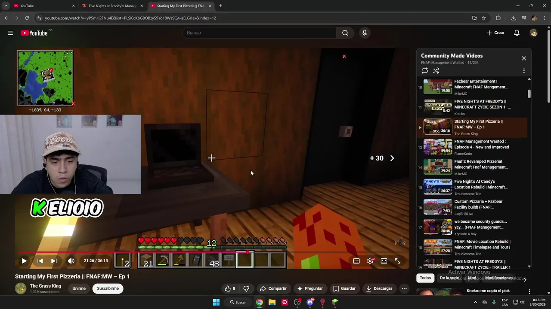
Task: Open the YouTube account avatar menu
Action: 534,33
